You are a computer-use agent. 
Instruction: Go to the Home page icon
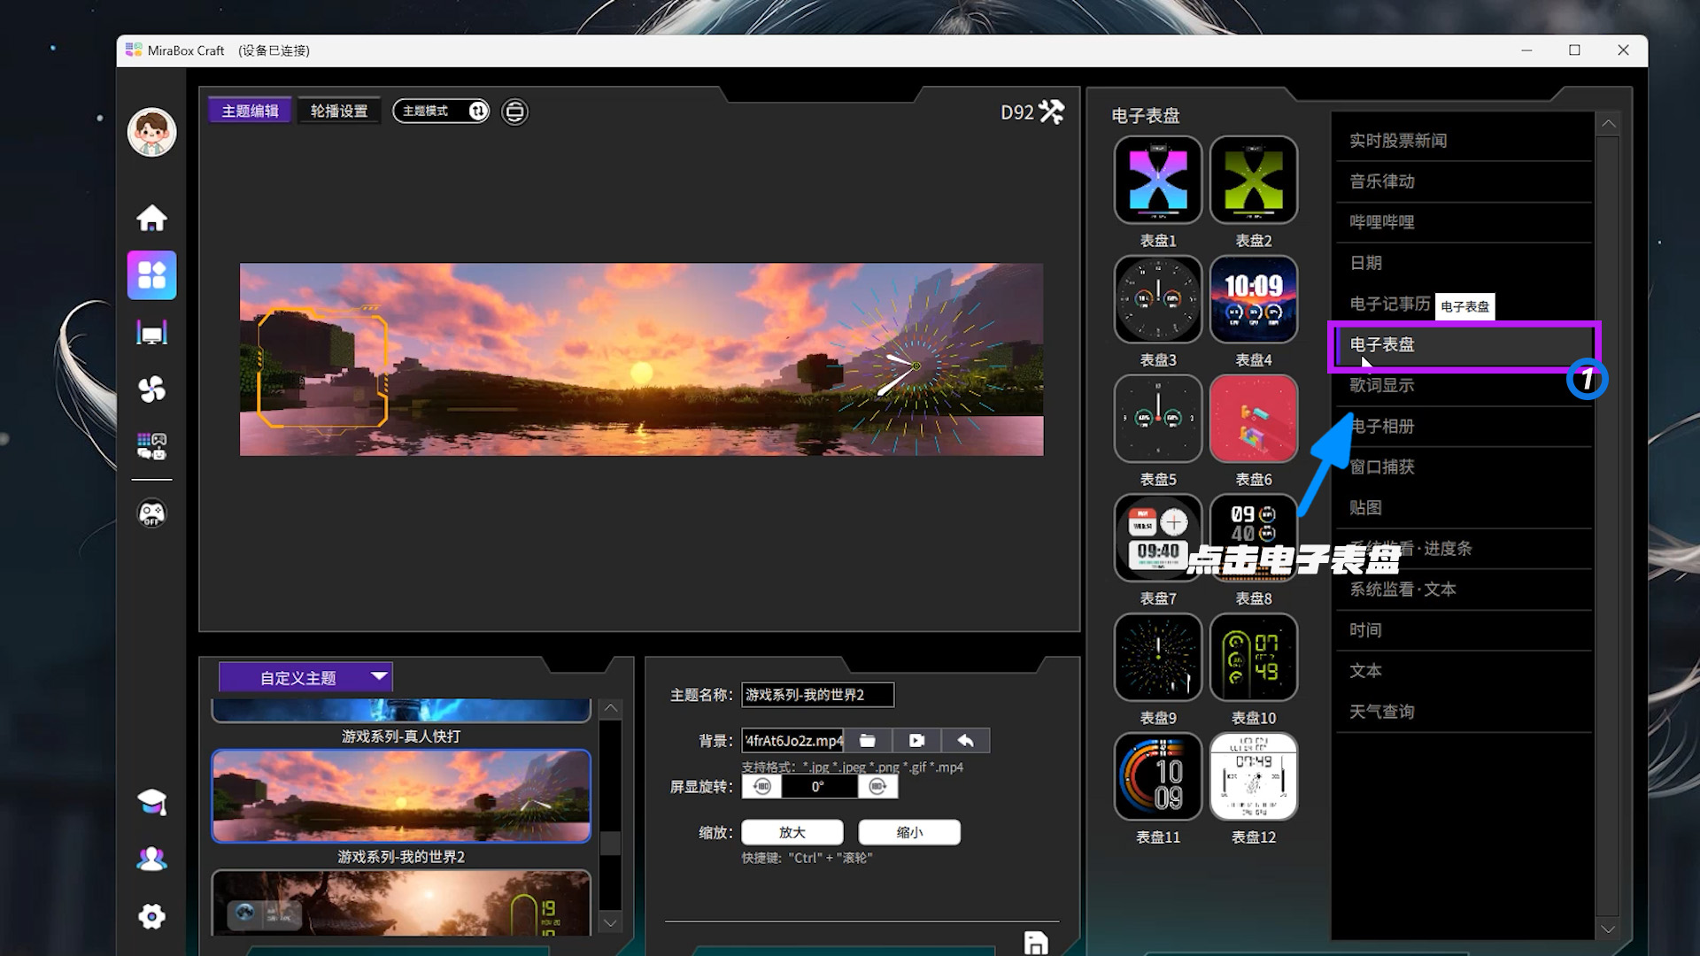coord(151,218)
